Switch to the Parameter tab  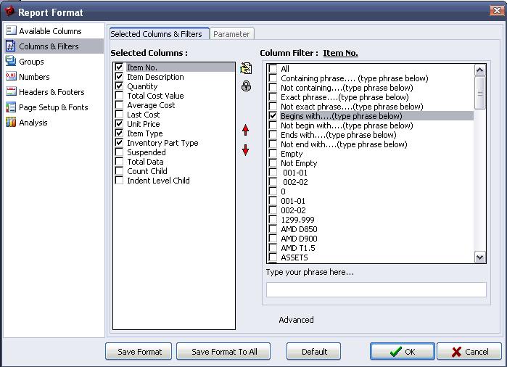tap(231, 34)
